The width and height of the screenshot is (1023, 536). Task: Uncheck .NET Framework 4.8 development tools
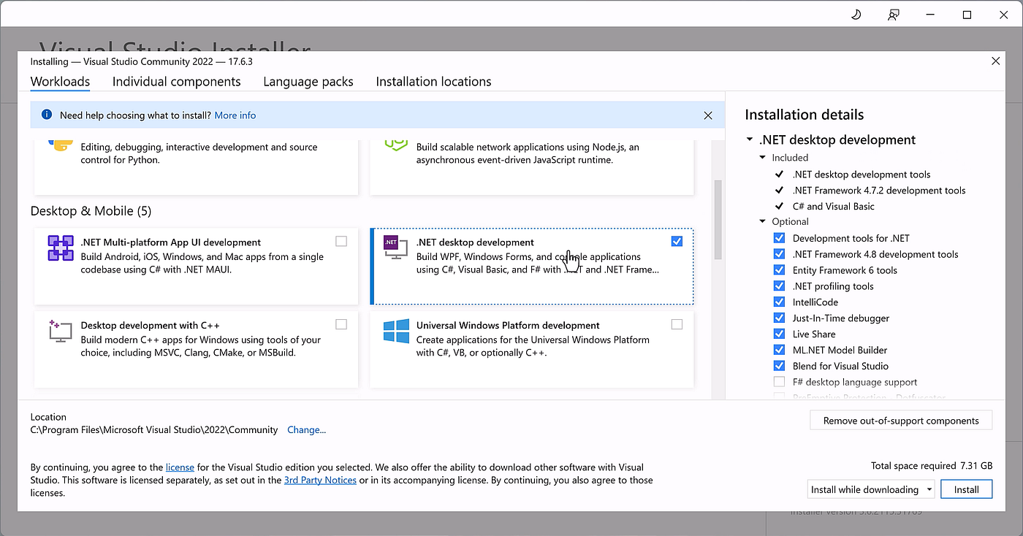click(779, 254)
